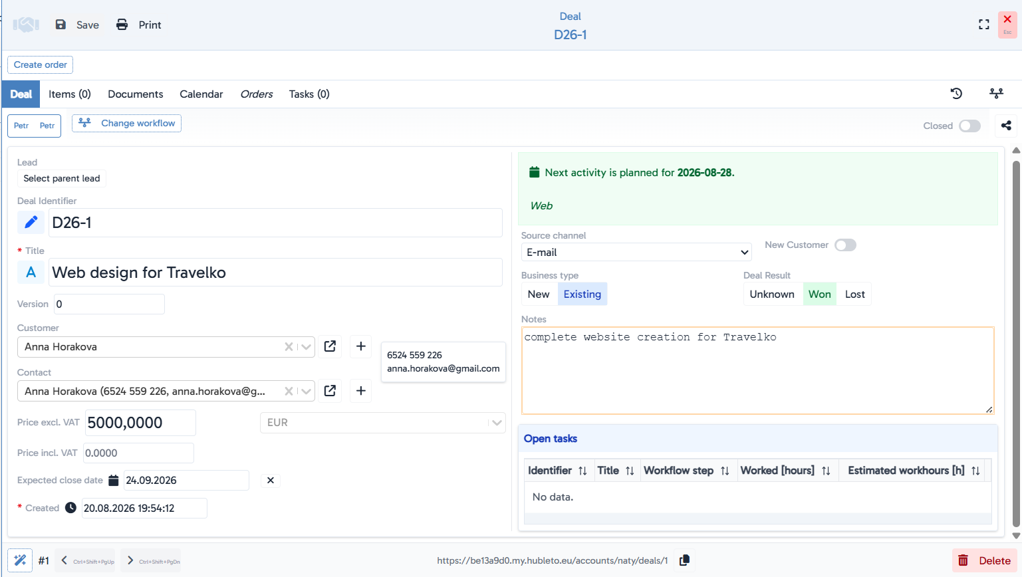
Task: Expand the Contact dropdown arrow
Action: pos(306,391)
